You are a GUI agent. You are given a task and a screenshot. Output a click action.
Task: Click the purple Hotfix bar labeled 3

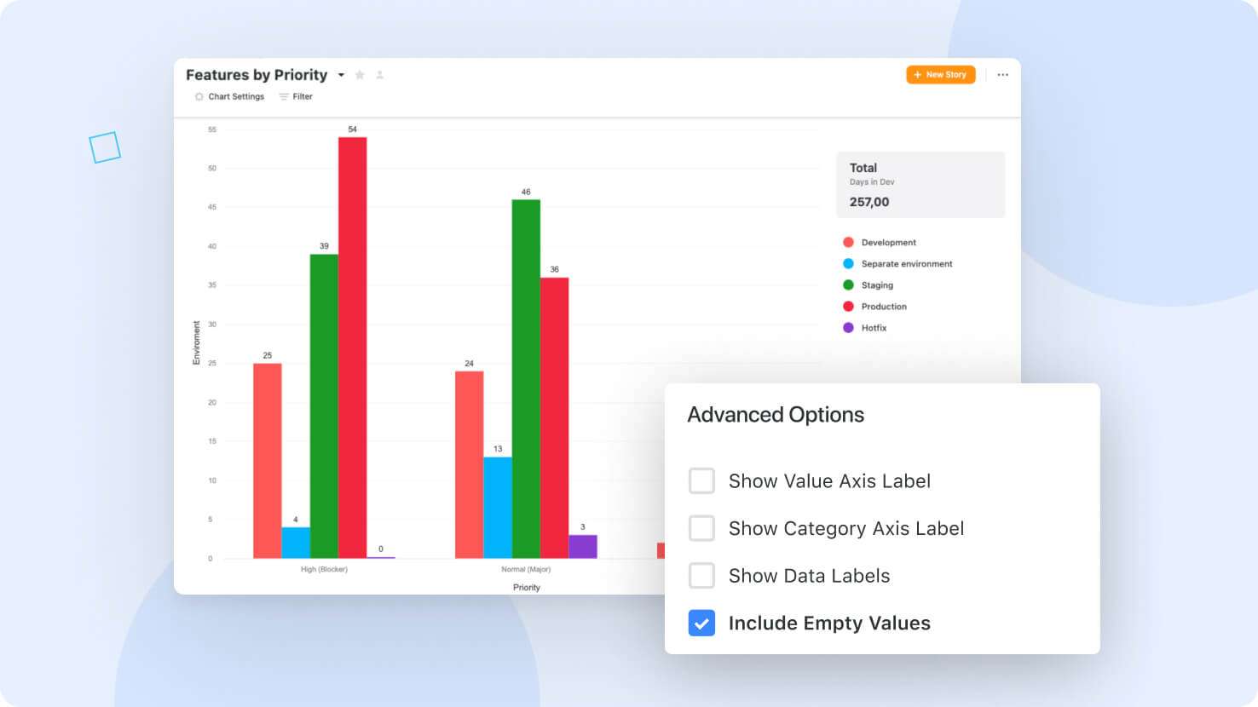(x=583, y=547)
